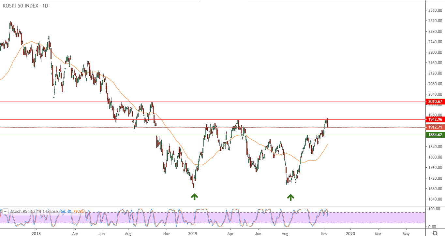Click the 1800.00 price axis label
Viewport: 445px width, 236px height.
[x=435, y=157]
